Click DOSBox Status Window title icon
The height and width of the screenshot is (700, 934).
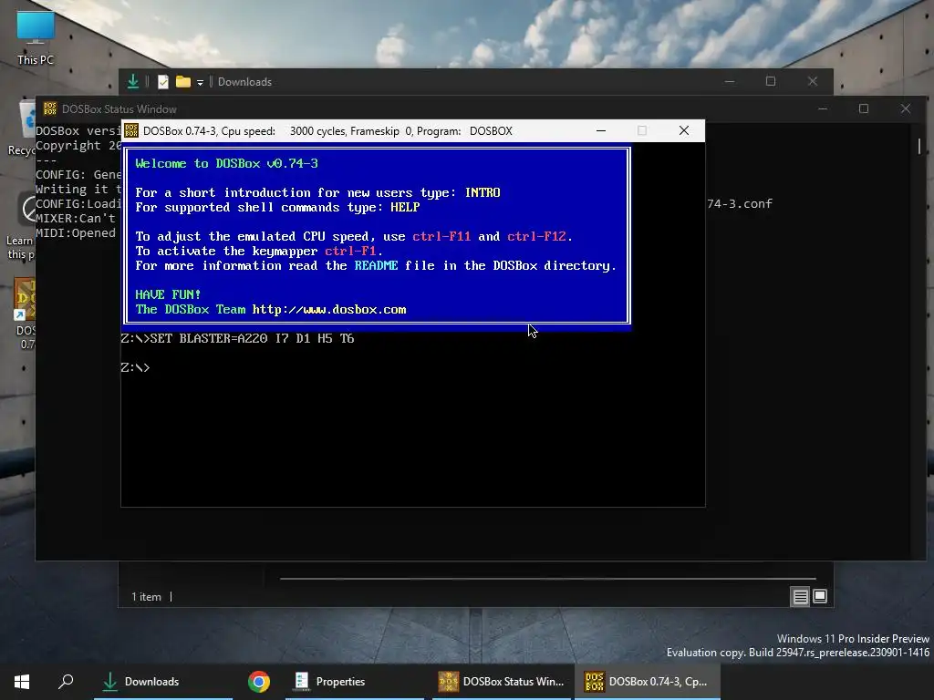coord(50,108)
